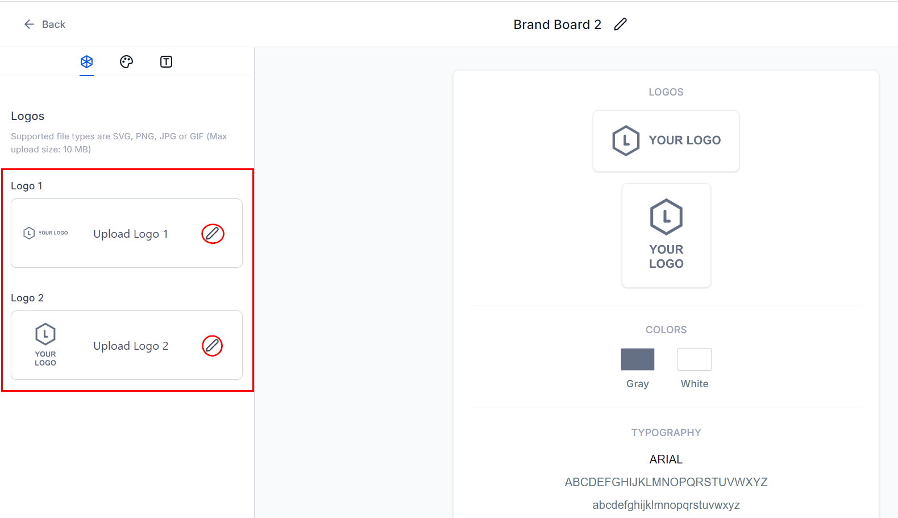
Task: Switch to the Colors palette icon tab
Action: click(126, 61)
